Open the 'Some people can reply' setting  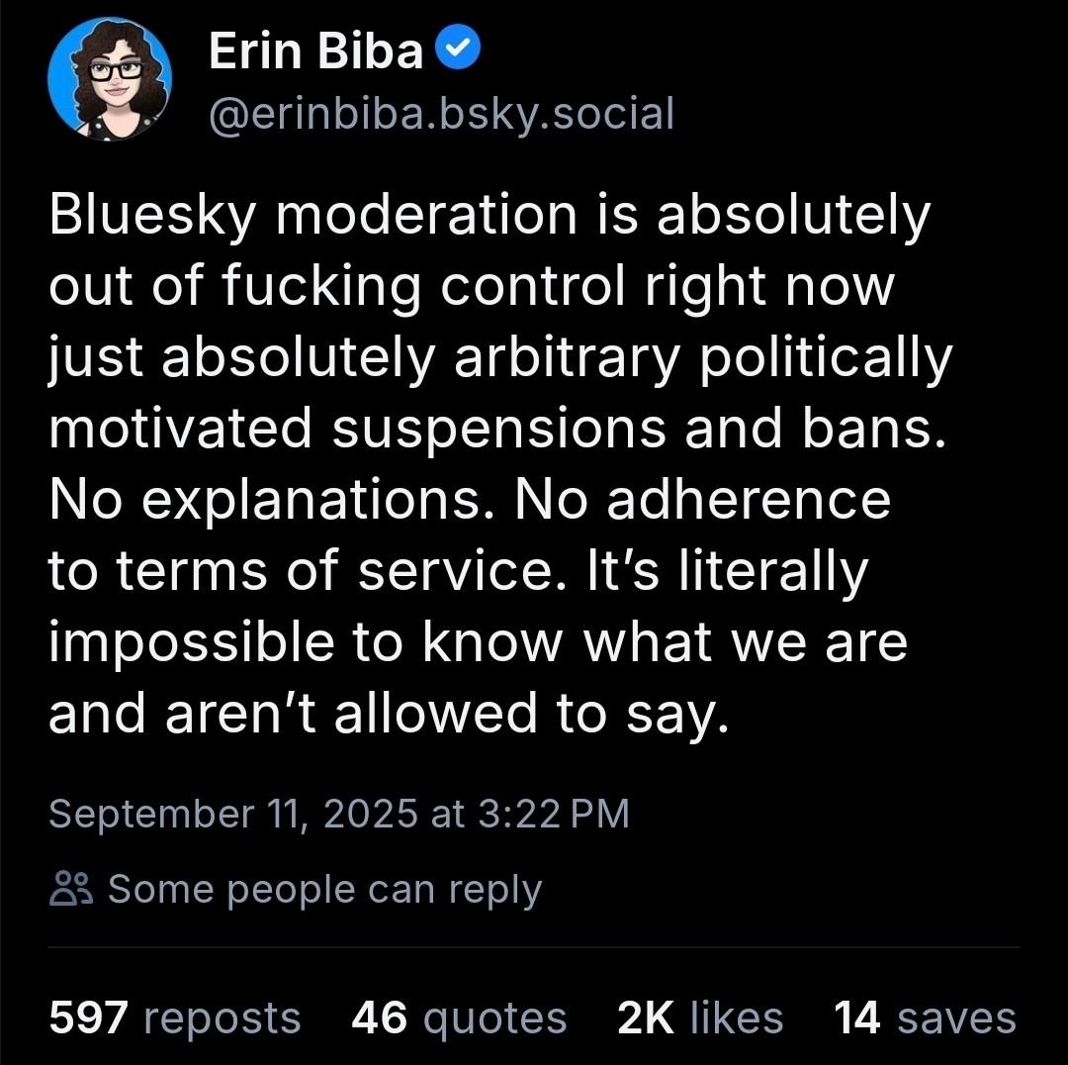pyautogui.click(x=324, y=890)
